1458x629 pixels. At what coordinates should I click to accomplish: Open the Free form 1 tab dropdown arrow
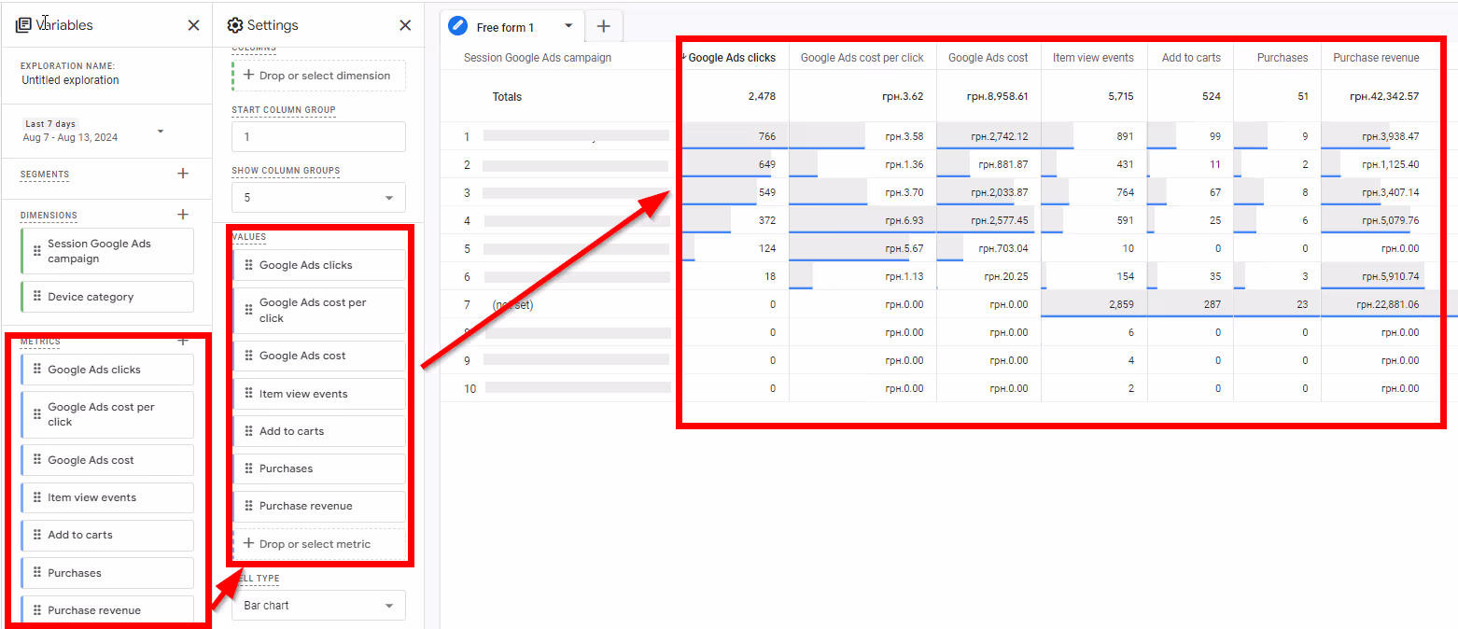click(x=568, y=26)
